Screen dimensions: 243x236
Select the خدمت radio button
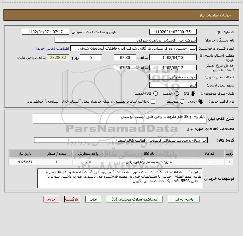[x=177, y=93]
